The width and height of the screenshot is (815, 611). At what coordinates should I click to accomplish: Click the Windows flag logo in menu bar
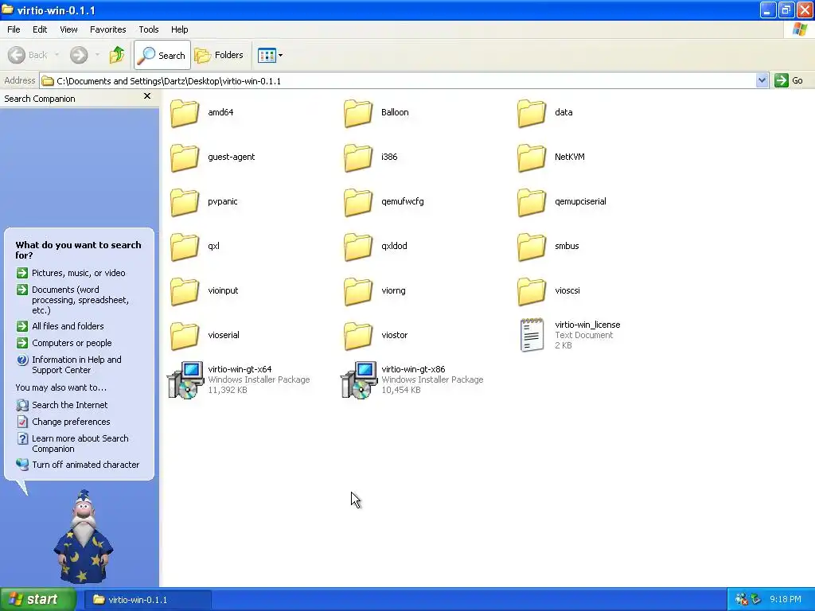pyautogui.click(x=800, y=29)
